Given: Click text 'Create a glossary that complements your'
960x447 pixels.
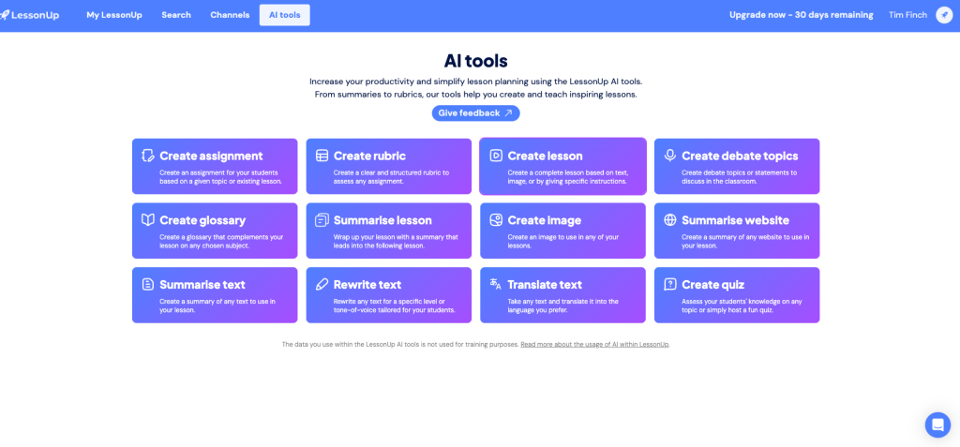Looking at the screenshot, I should click(x=221, y=237).
